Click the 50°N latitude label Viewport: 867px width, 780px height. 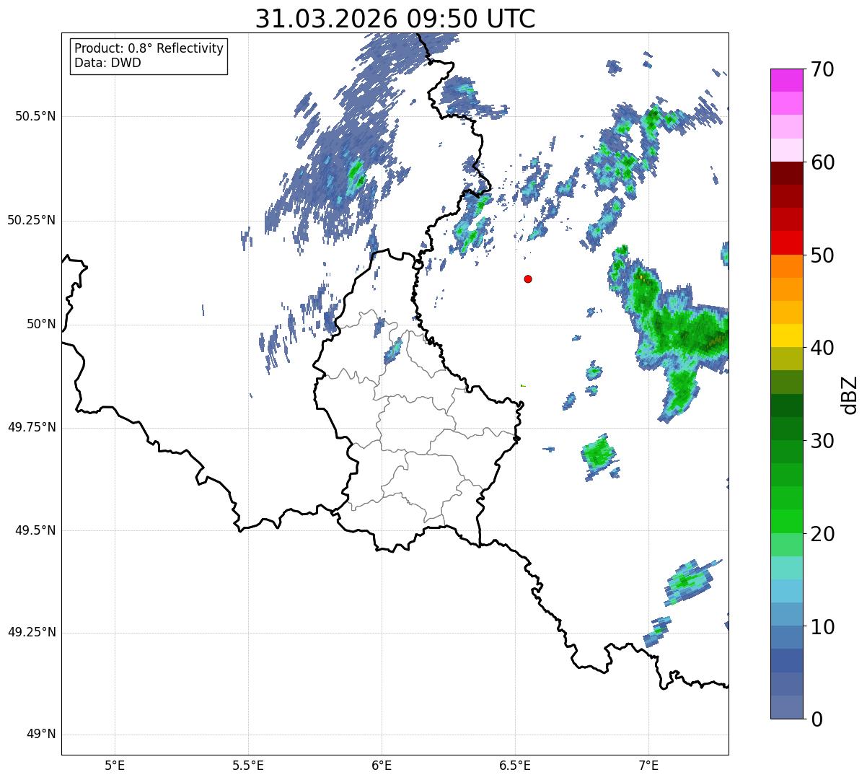[41, 324]
